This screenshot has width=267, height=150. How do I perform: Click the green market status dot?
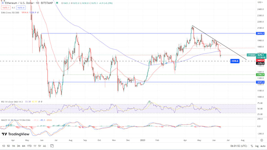click(x=57, y=3)
